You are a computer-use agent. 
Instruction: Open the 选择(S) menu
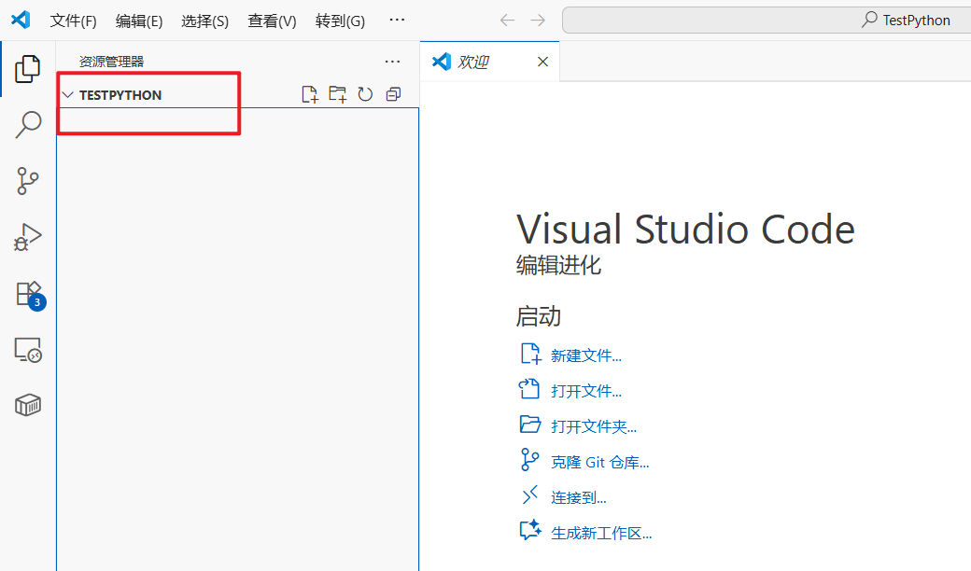[205, 21]
